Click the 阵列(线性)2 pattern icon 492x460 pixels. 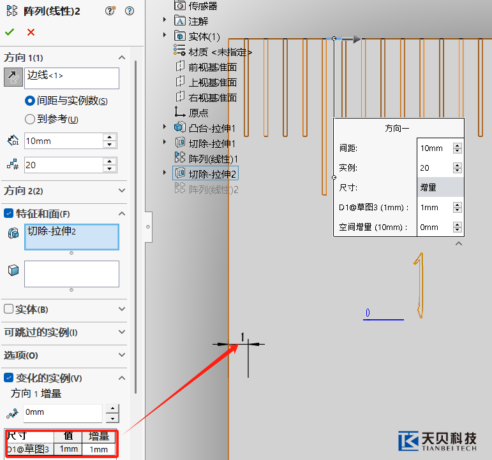click(180, 188)
